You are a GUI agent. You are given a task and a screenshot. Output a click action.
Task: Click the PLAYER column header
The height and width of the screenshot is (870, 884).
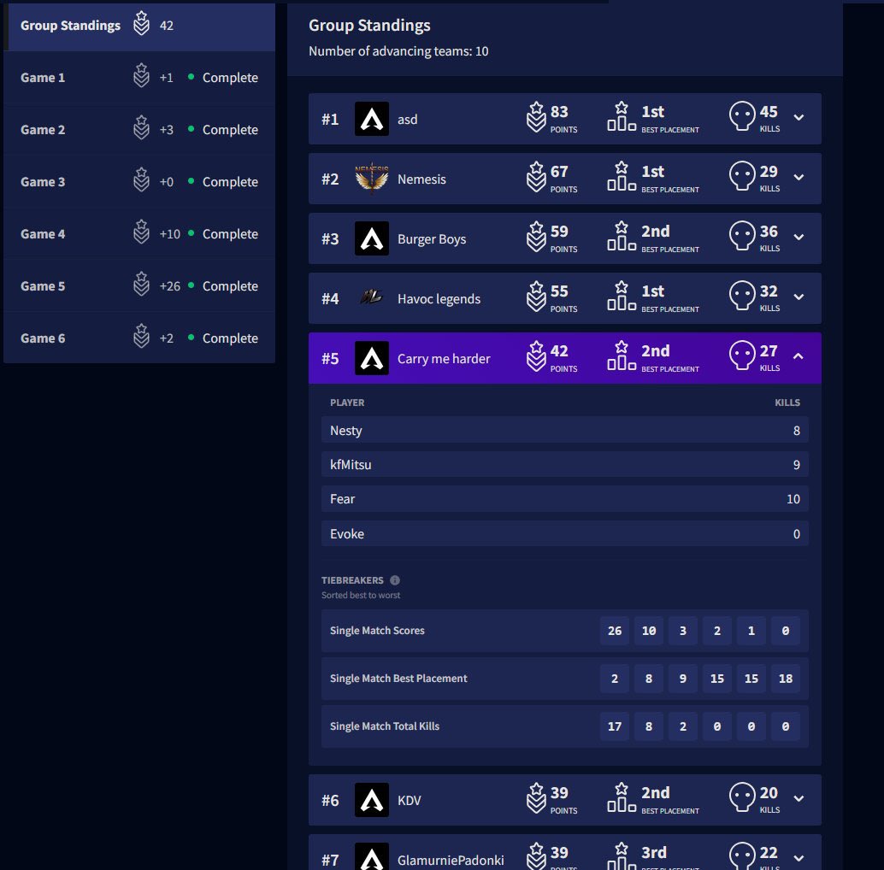(347, 403)
